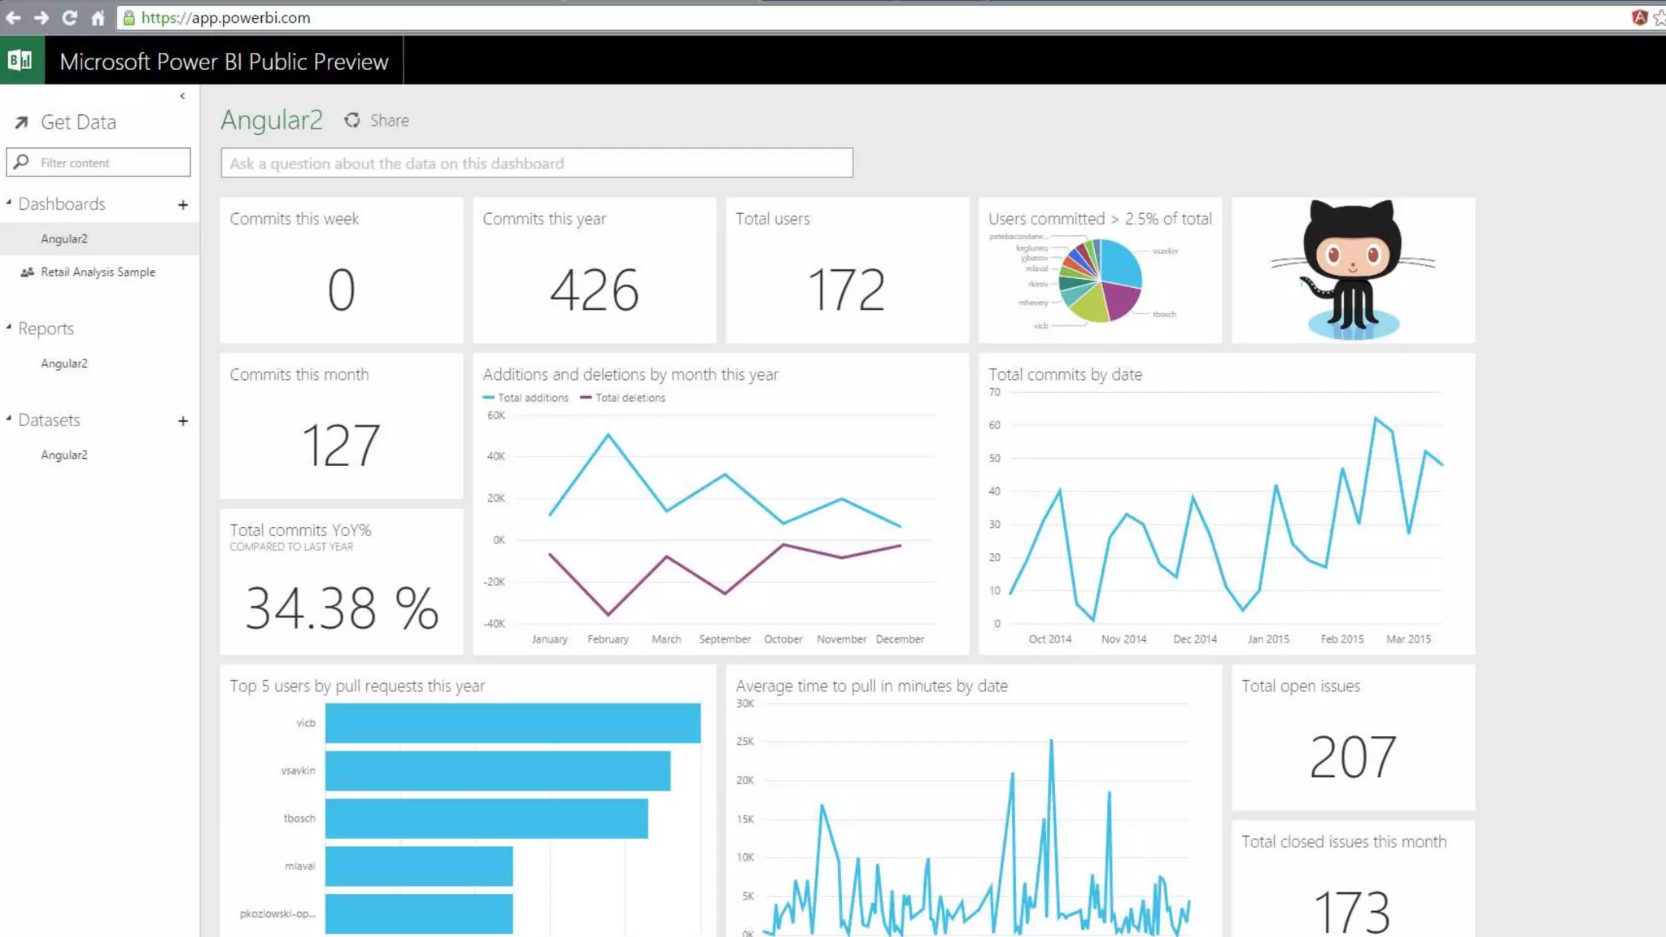Click the refresh icon beside Angular2 title
The height and width of the screenshot is (937, 1666).
coord(351,120)
